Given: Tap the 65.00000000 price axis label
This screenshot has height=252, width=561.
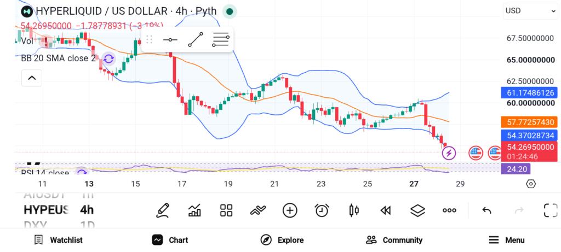Looking at the screenshot, I should coord(531,60).
